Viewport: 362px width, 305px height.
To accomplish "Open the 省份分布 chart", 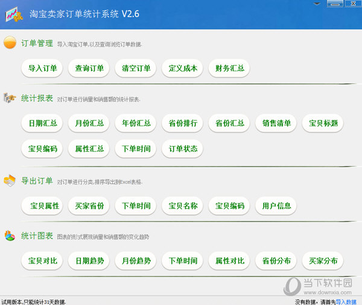I will point(276,261).
